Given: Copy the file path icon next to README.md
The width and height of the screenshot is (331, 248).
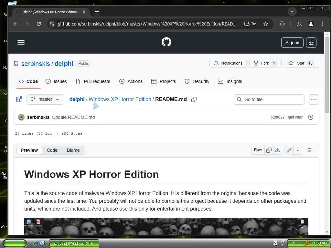Looking at the screenshot, I should click(x=194, y=99).
